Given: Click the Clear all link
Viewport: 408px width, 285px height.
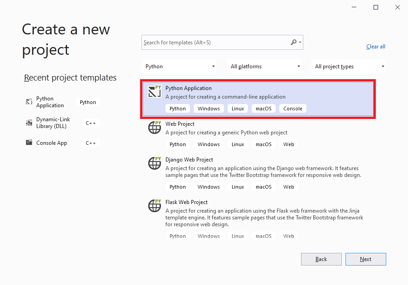Looking at the screenshot, I should pyautogui.click(x=375, y=47).
